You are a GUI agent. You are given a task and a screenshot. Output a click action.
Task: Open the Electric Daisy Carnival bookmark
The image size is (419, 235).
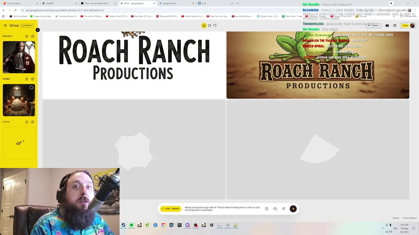pos(193,16)
